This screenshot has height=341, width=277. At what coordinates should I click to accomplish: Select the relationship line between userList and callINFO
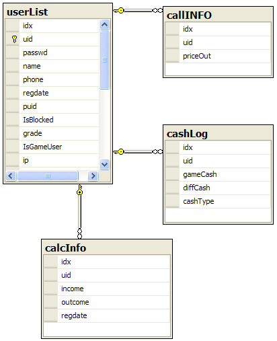138,11
